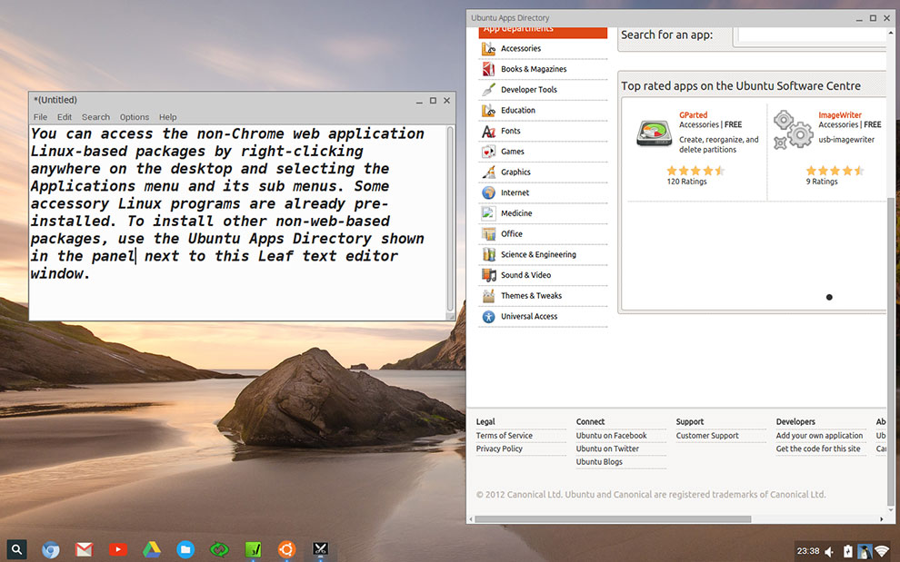Click the battery icon in the system tray
Image resolution: width=900 pixels, height=562 pixels.
pyautogui.click(x=848, y=552)
